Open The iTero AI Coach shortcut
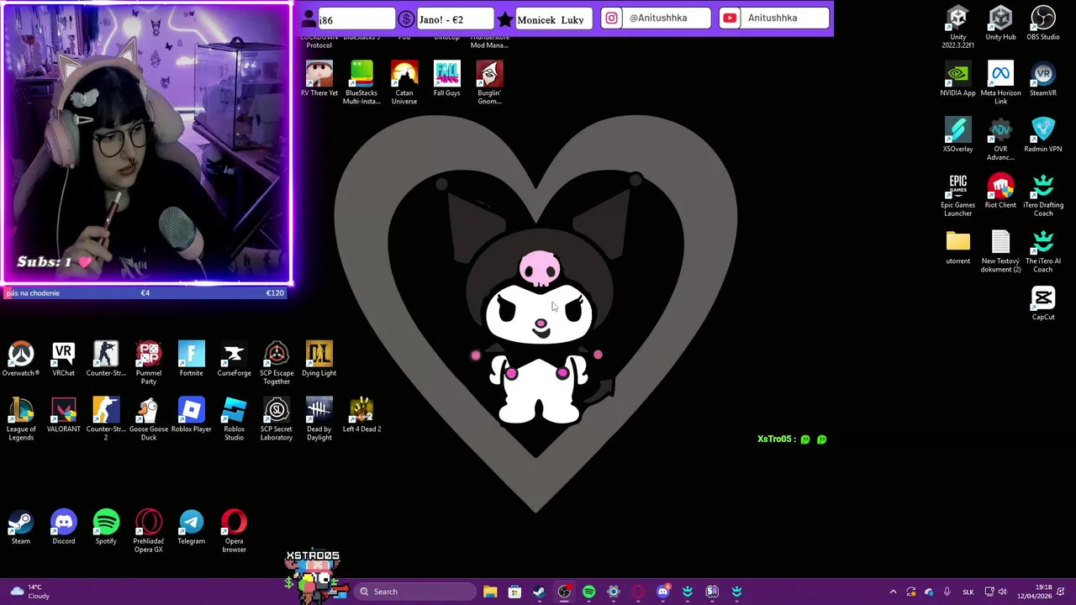 click(1042, 251)
